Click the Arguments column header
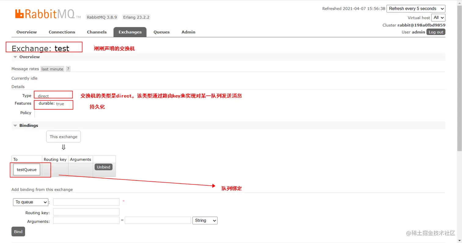 [80, 159]
